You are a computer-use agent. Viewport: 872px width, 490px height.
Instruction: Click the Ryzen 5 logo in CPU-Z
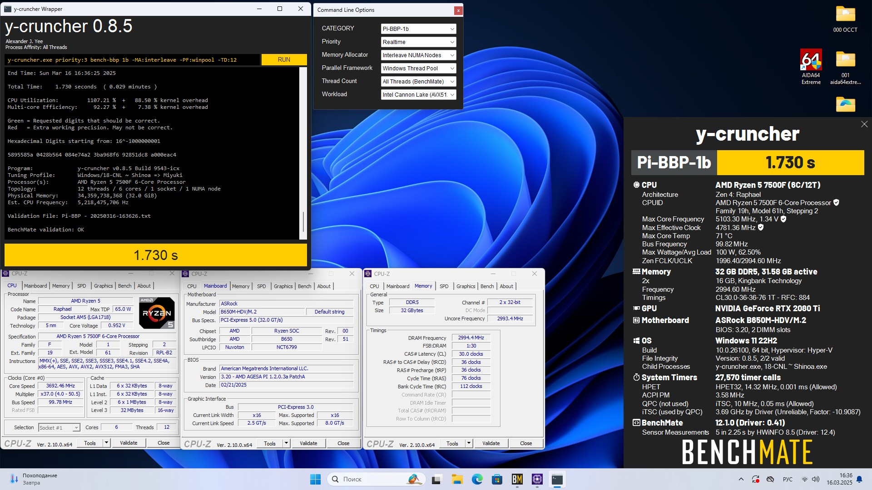(x=156, y=313)
